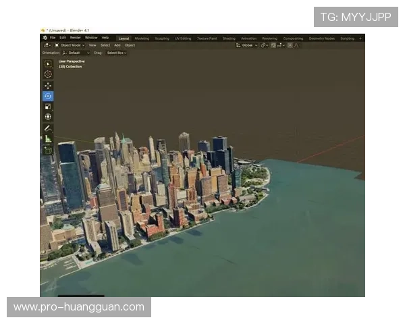Choose the Measure ruler tool
This screenshot has width=405, height=324.
48,138
